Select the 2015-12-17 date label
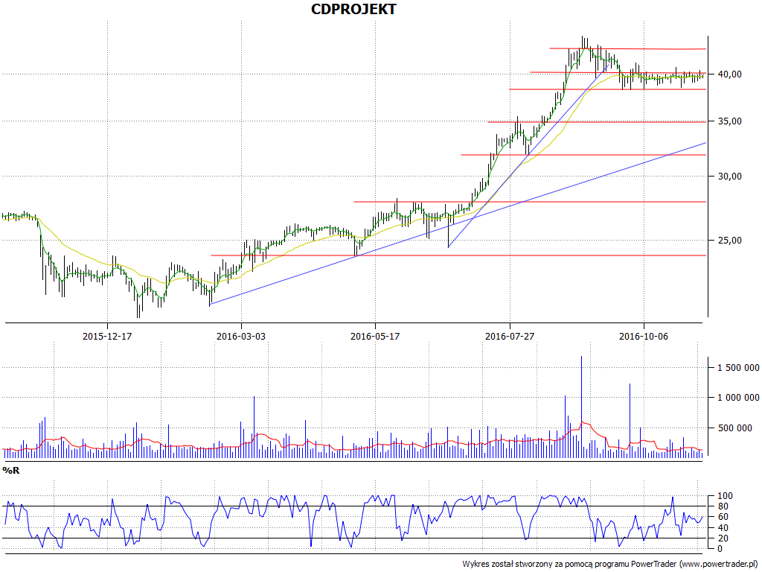The width and height of the screenshot is (762, 572). (107, 336)
